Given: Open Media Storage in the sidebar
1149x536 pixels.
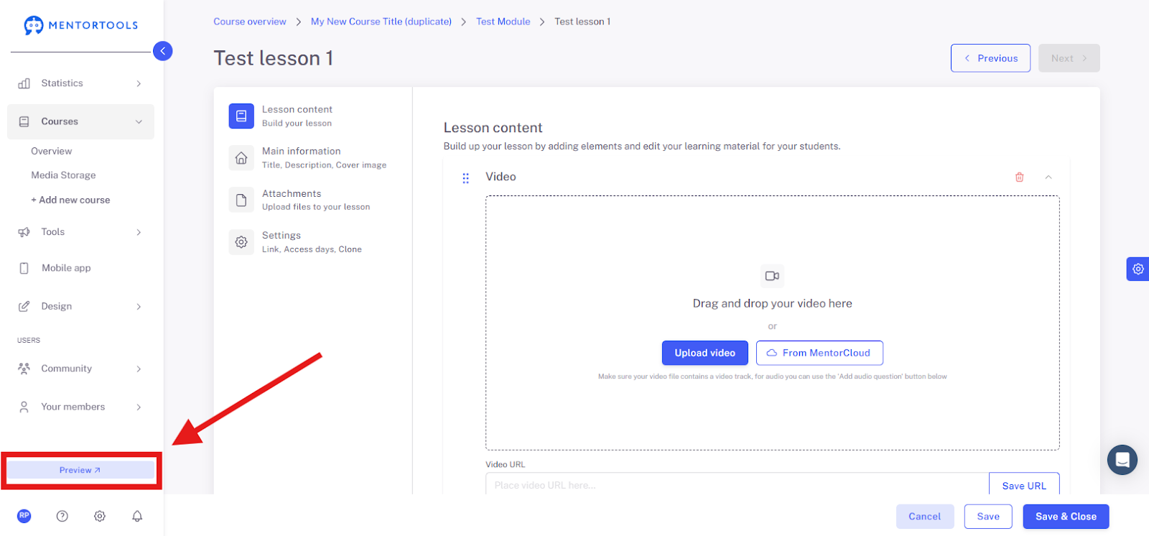Looking at the screenshot, I should coord(63,175).
